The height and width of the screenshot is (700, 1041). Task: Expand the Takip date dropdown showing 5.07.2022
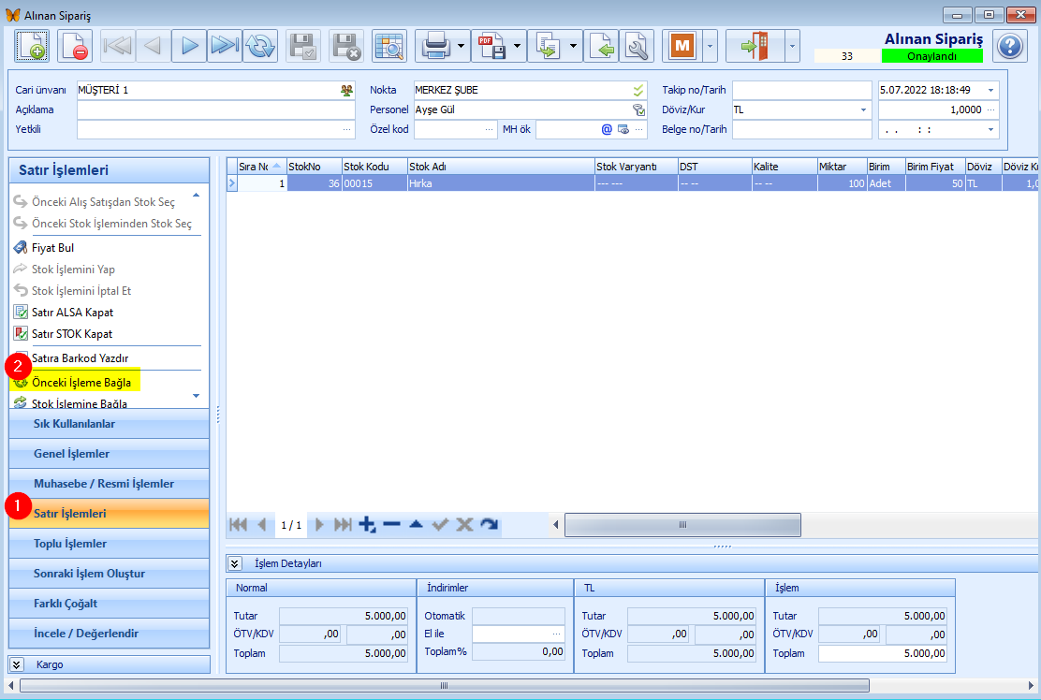point(990,90)
